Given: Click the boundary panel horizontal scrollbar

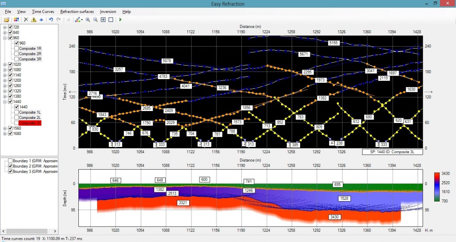Looking at the screenshot, I should pos(29,231).
